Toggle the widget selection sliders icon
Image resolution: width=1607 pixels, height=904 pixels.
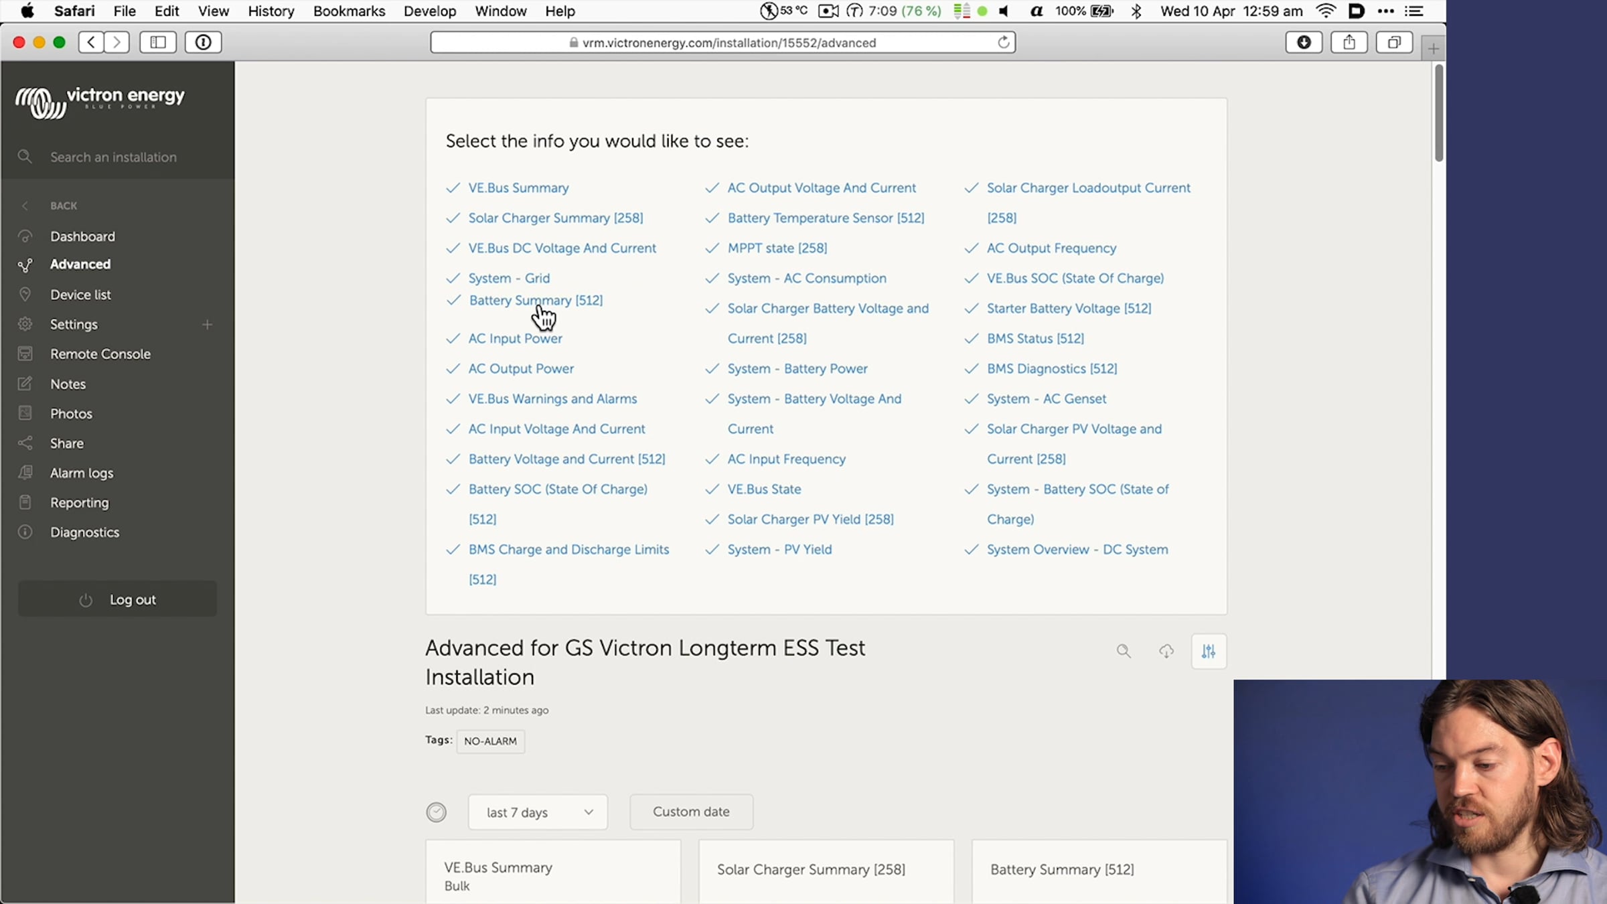(x=1209, y=651)
